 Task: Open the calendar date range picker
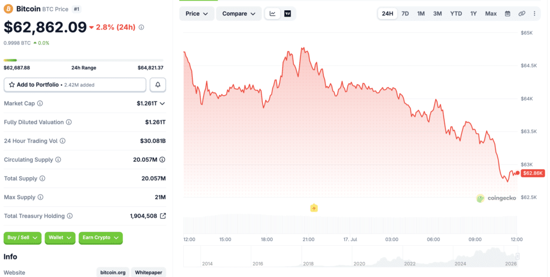coord(508,13)
